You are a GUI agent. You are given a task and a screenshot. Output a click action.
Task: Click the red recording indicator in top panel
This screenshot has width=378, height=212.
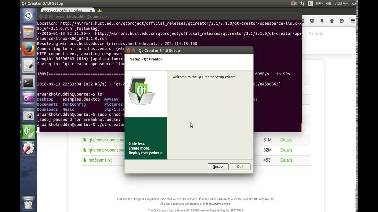(294, 4)
